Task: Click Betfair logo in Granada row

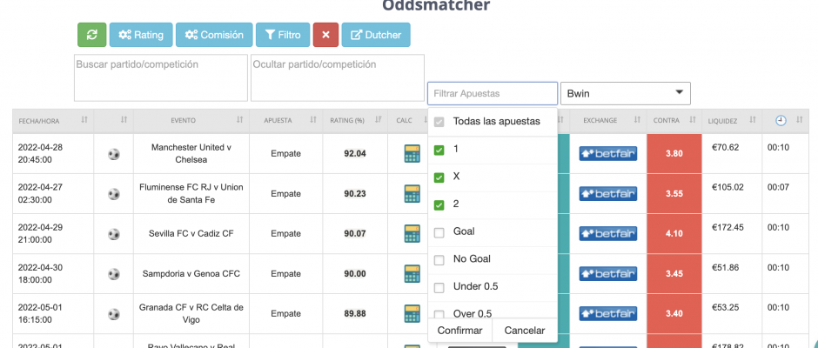Action: click(x=607, y=313)
